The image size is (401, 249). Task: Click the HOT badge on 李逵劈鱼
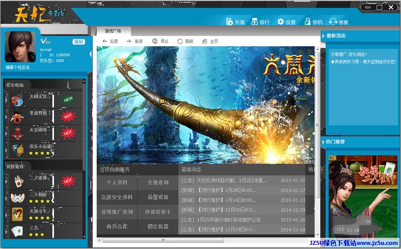[x=68, y=117]
